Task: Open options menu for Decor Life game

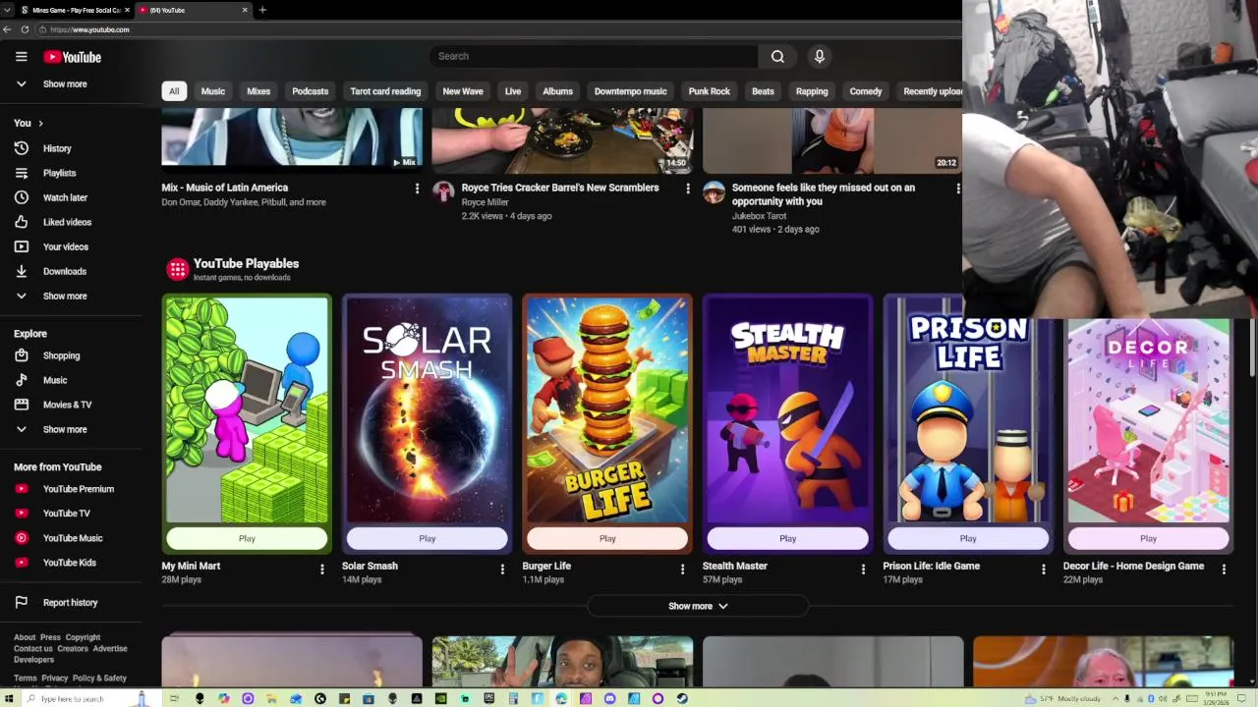Action: pyautogui.click(x=1224, y=569)
